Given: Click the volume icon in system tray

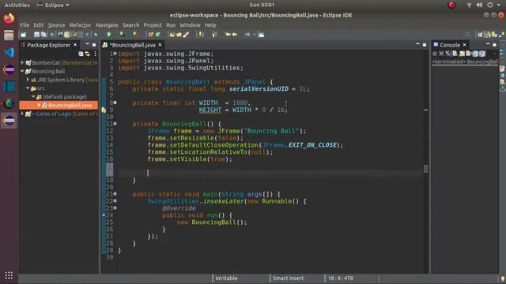Looking at the screenshot, I should 480,5.
